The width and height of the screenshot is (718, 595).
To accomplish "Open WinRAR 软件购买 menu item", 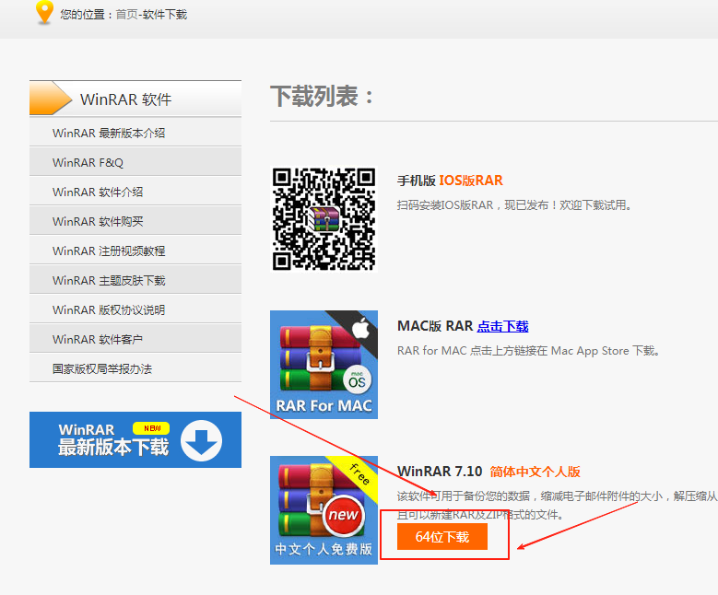I will pos(135,222).
